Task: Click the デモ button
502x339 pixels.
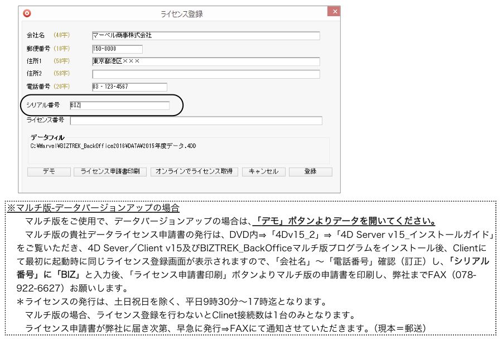Action: pyautogui.click(x=49, y=172)
